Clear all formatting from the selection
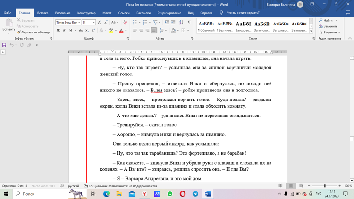The width and height of the screenshot is (354, 199). pos(125,22)
